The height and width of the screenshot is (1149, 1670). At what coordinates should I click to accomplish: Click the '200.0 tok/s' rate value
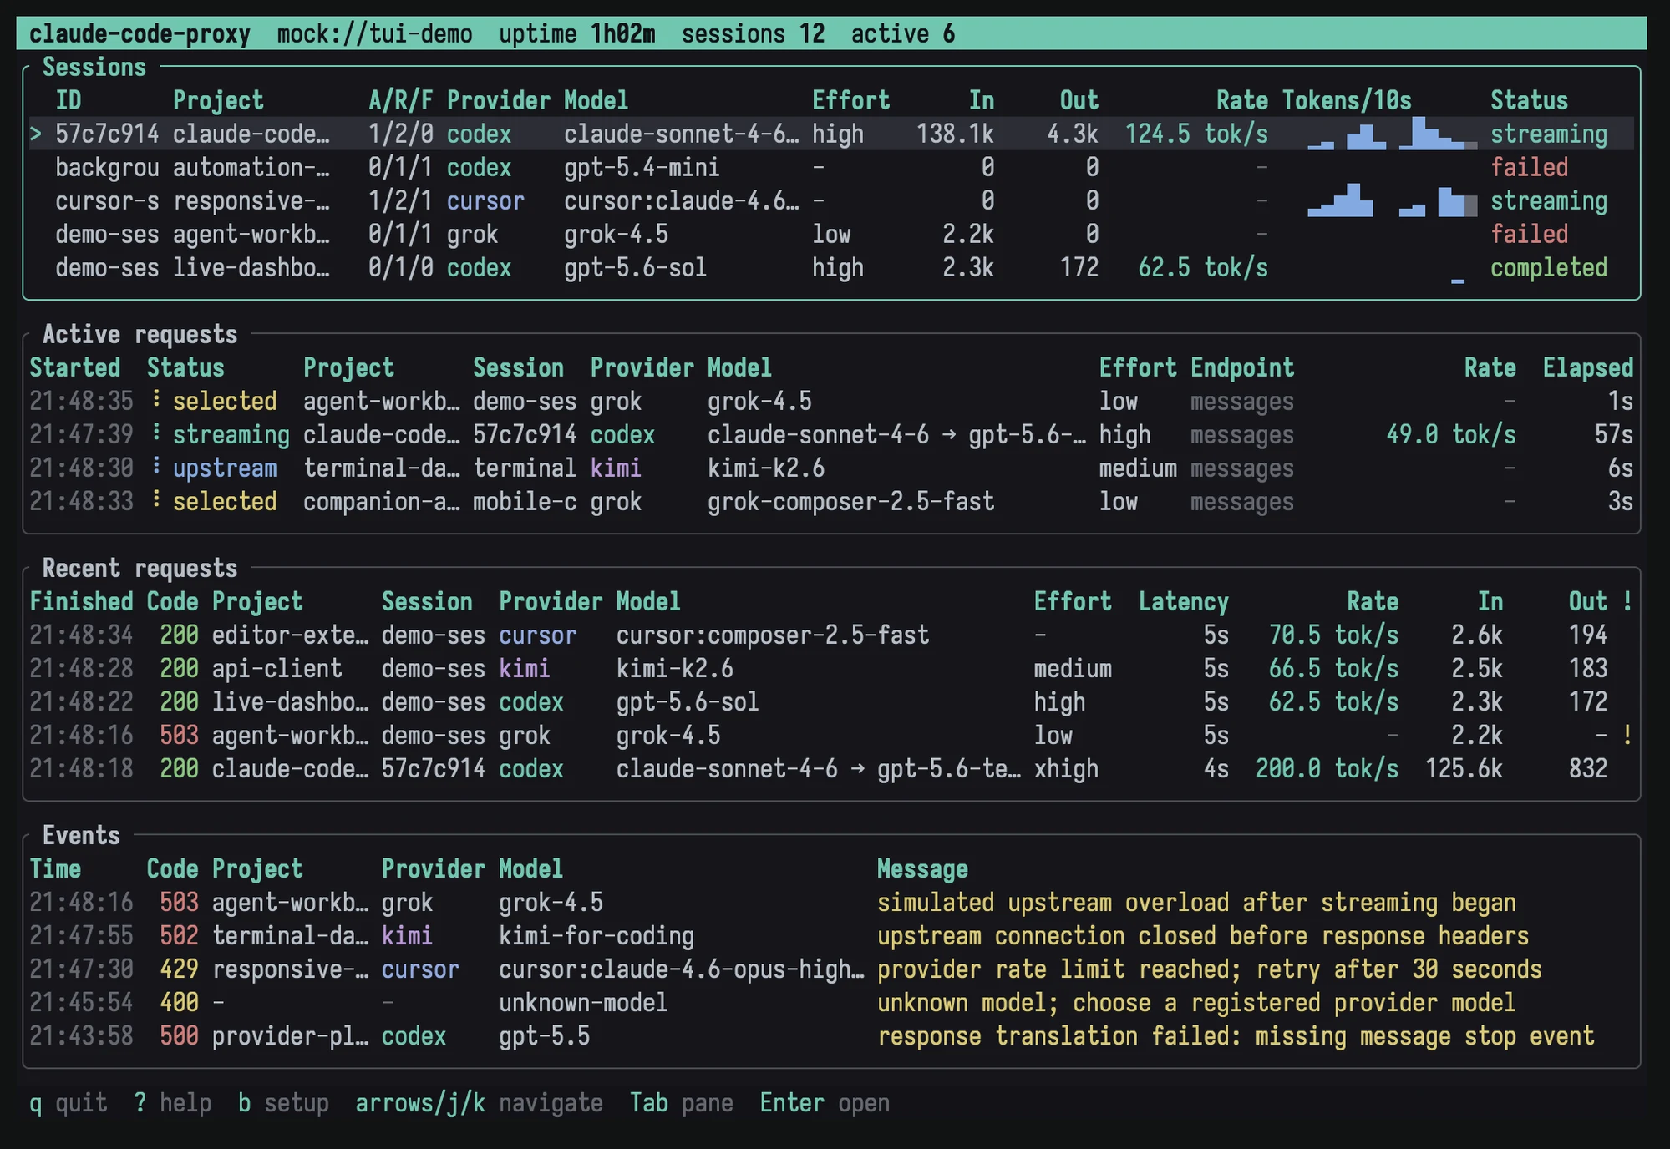[1327, 769]
